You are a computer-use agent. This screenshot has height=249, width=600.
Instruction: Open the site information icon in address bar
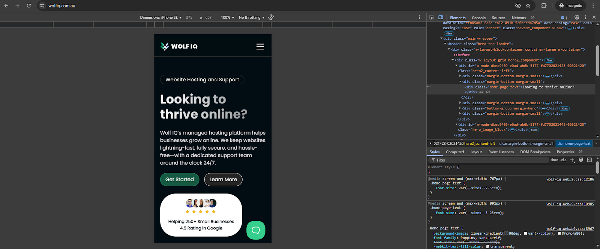pyautogui.click(x=42, y=6)
